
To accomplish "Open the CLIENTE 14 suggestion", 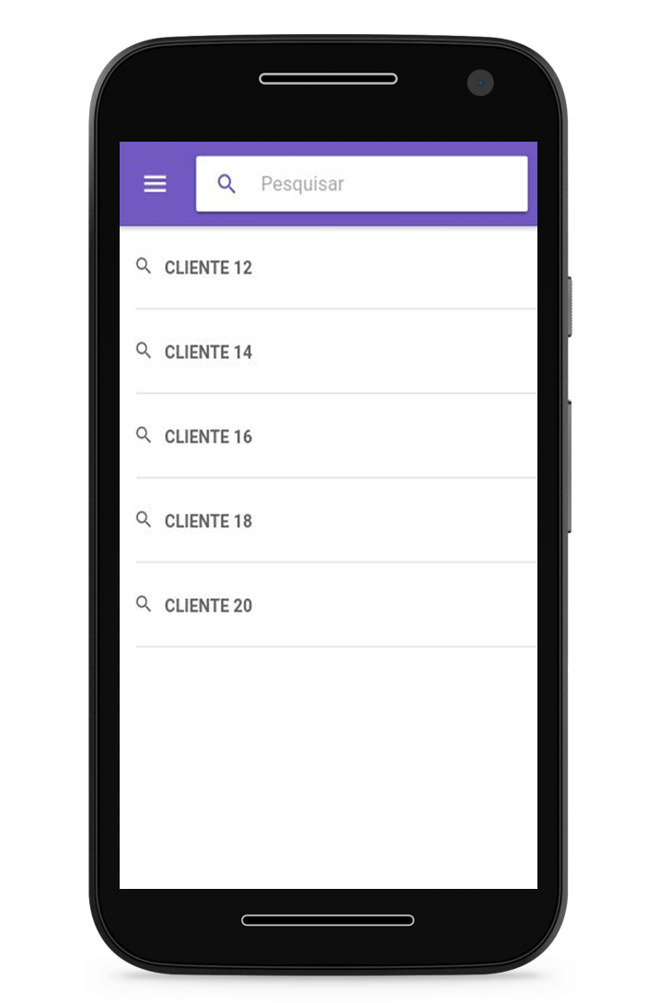I will (336, 352).
